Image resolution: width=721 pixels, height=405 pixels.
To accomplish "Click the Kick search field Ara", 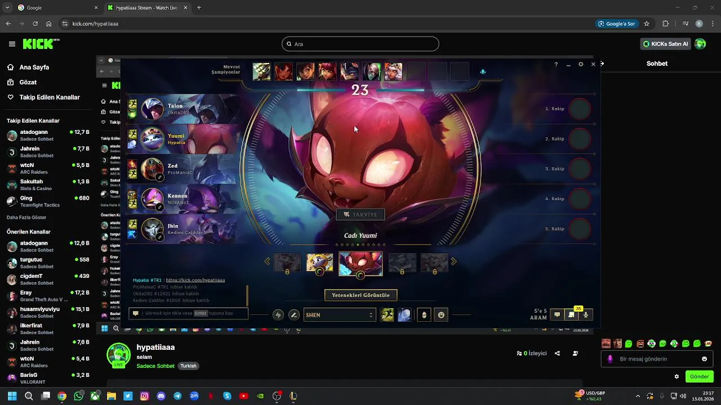I will pos(360,44).
